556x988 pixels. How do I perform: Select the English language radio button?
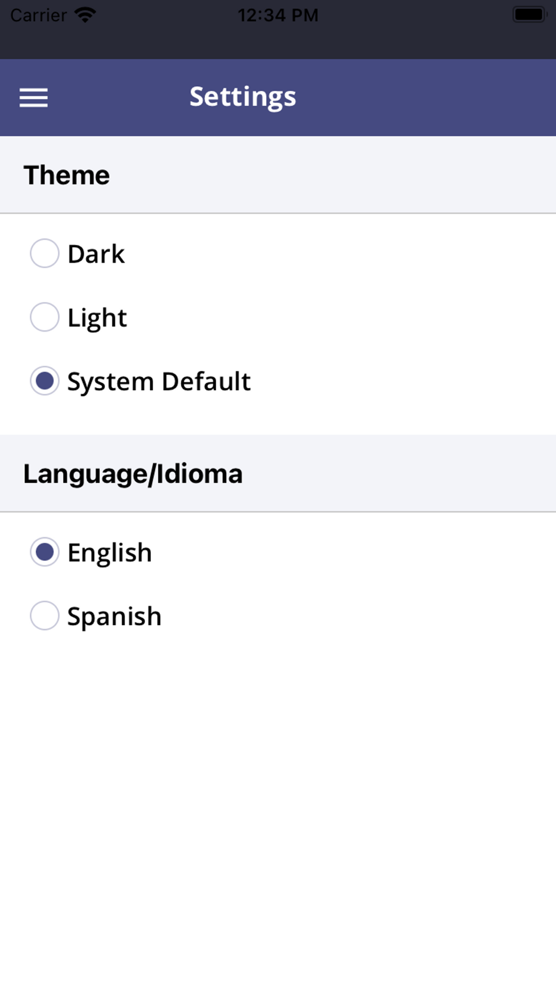[44, 552]
